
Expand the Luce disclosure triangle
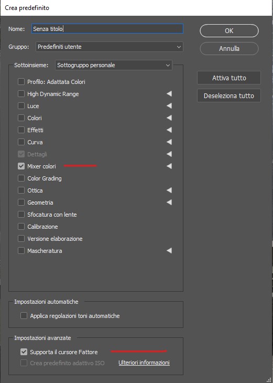(169, 106)
